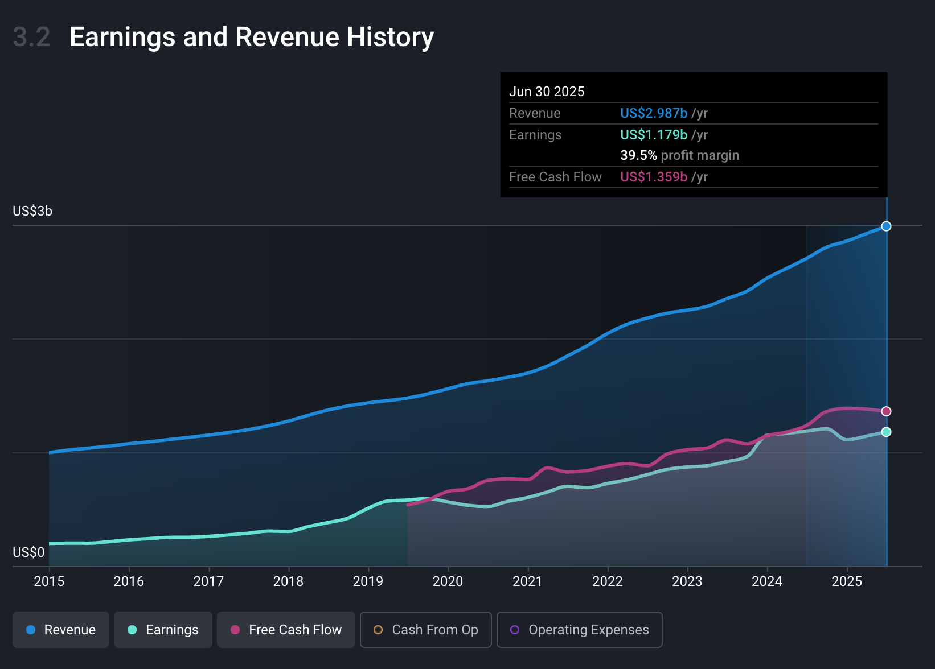Click the 2015 x-axis year label
935x669 pixels.
(49, 581)
